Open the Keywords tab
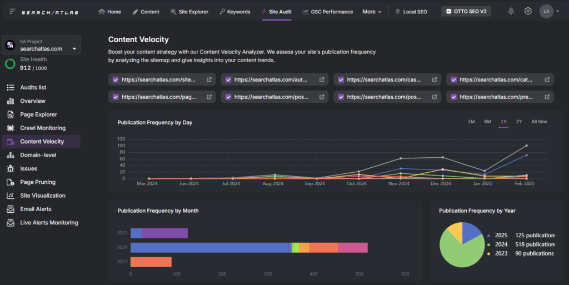The image size is (569, 285). click(x=235, y=12)
